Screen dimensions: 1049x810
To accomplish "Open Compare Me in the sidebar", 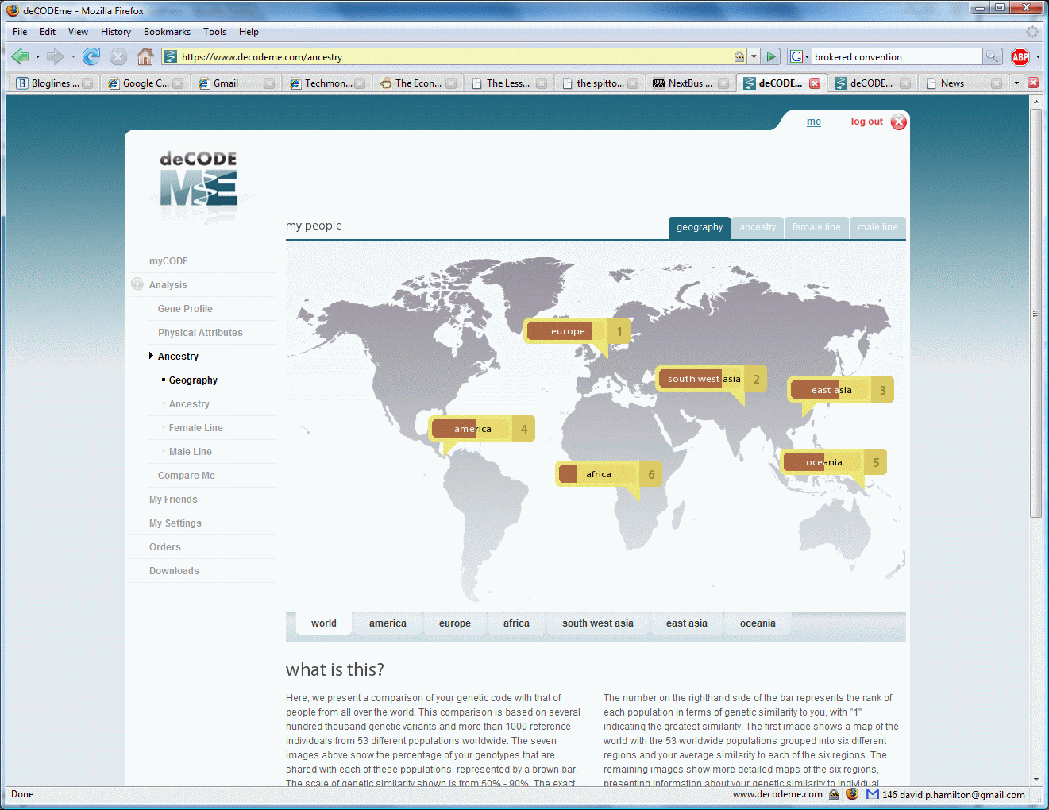I will click(186, 476).
